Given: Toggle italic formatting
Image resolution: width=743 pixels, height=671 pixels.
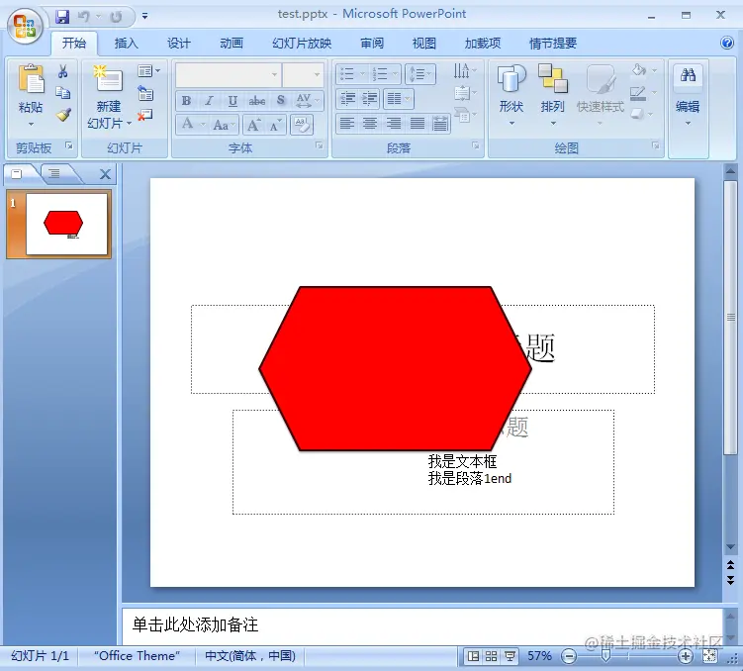Looking at the screenshot, I should [x=209, y=101].
